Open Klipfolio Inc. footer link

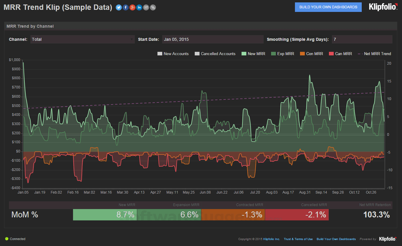(x=272, y=239)
